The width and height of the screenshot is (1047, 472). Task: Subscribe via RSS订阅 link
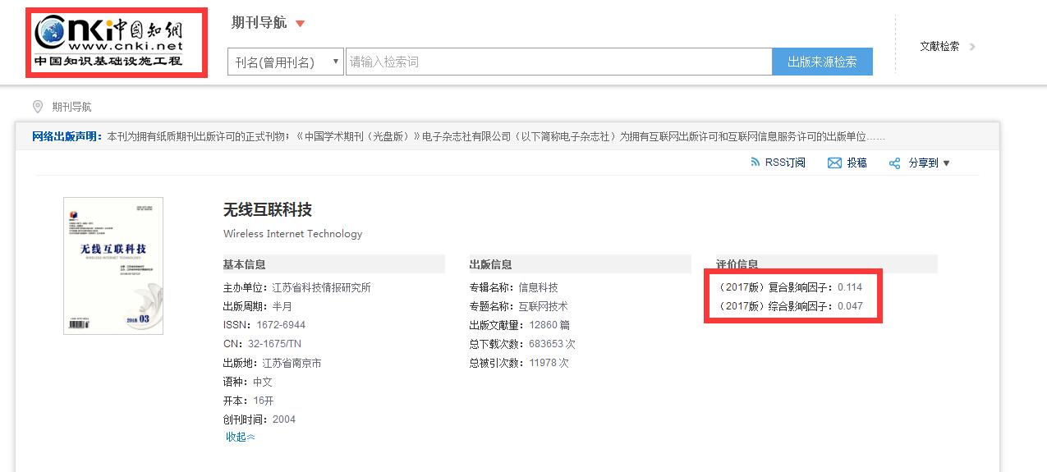(785, 163)
